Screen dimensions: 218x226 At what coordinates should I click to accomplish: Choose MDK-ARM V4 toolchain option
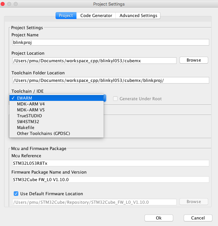coord(31,104)
